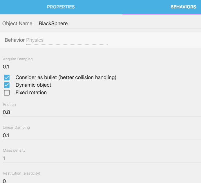The height and width of the screenshot is (183, 201).
Task: Click the 'Object Name:' label
Action: [x=18, y=23]
